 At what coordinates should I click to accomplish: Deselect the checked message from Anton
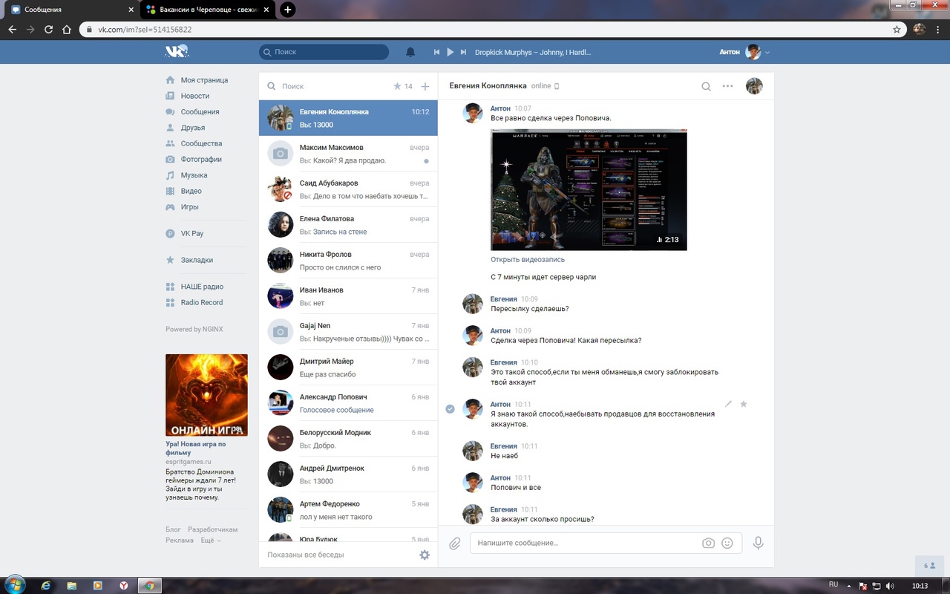point(450,409)
